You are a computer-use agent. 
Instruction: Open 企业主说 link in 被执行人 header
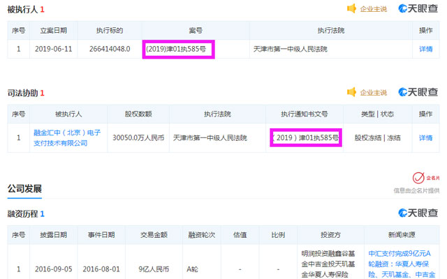point(374,9)
